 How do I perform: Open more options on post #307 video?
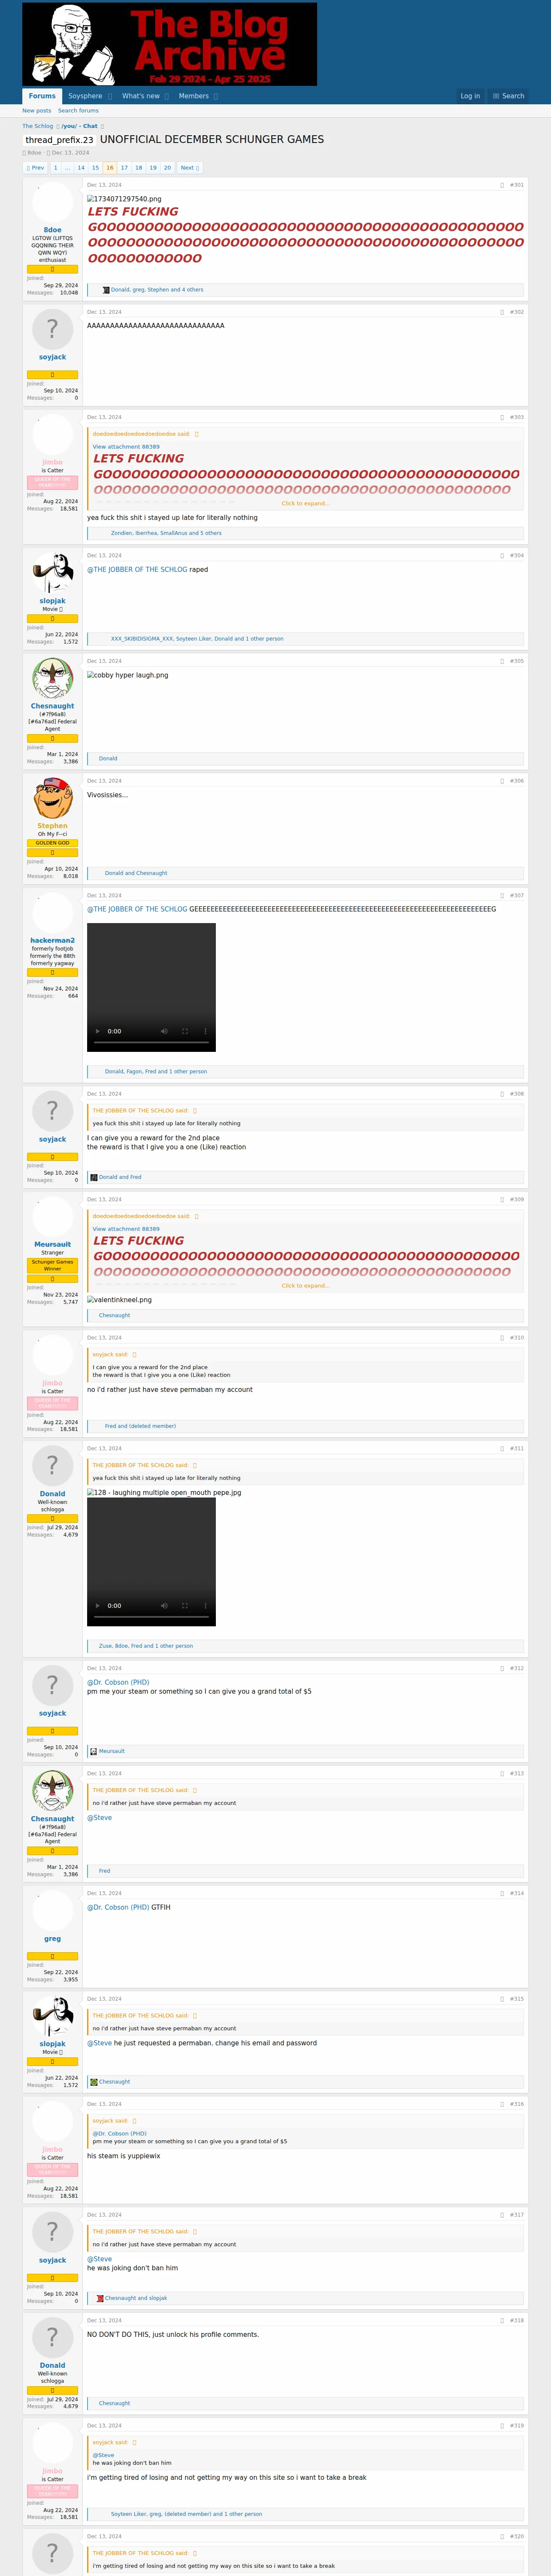(205, 1031)
